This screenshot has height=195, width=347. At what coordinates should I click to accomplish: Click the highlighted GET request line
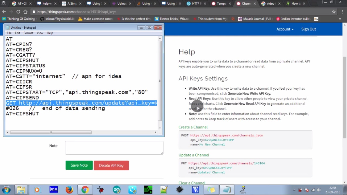point(82,103)
